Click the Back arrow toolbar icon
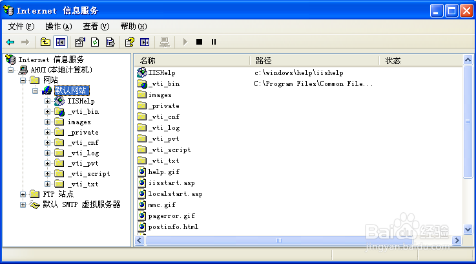This screenshot has height=264, width=476. click(10, 42)
